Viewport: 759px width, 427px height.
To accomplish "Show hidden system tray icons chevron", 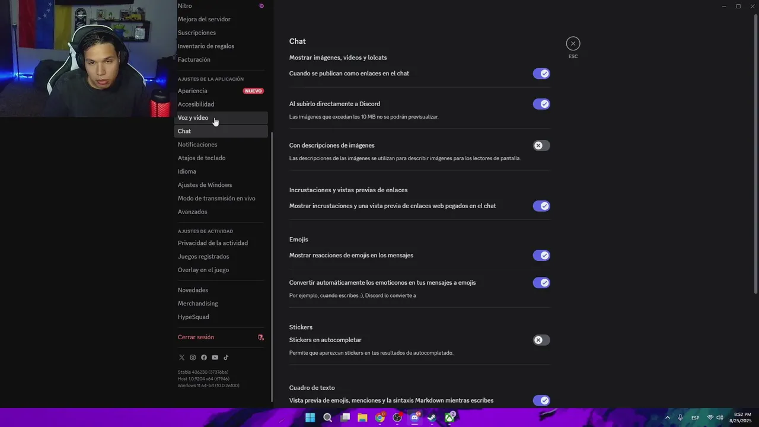I will coord(668,418).
